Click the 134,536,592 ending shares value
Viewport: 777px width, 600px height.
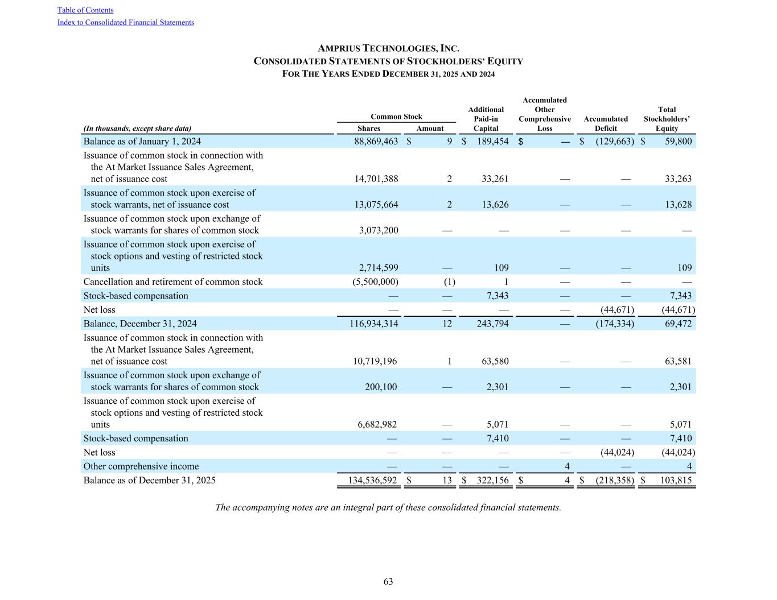click(372, 481)
